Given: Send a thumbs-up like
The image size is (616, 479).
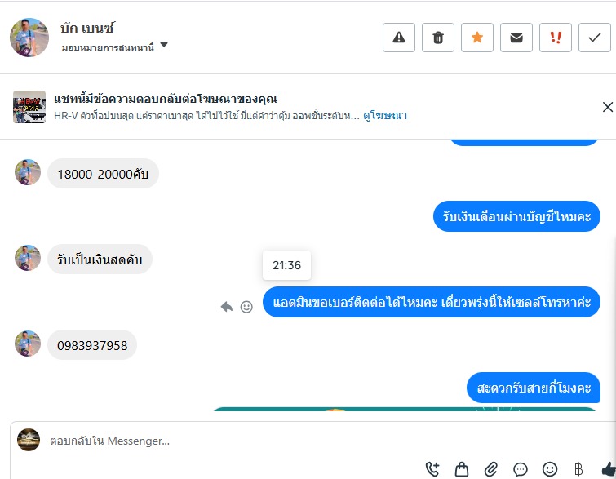Looking at the screenshot, I should coord(608,468).
